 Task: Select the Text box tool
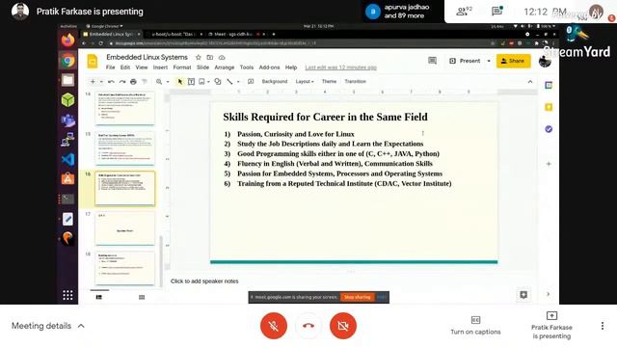click(191, 81)
